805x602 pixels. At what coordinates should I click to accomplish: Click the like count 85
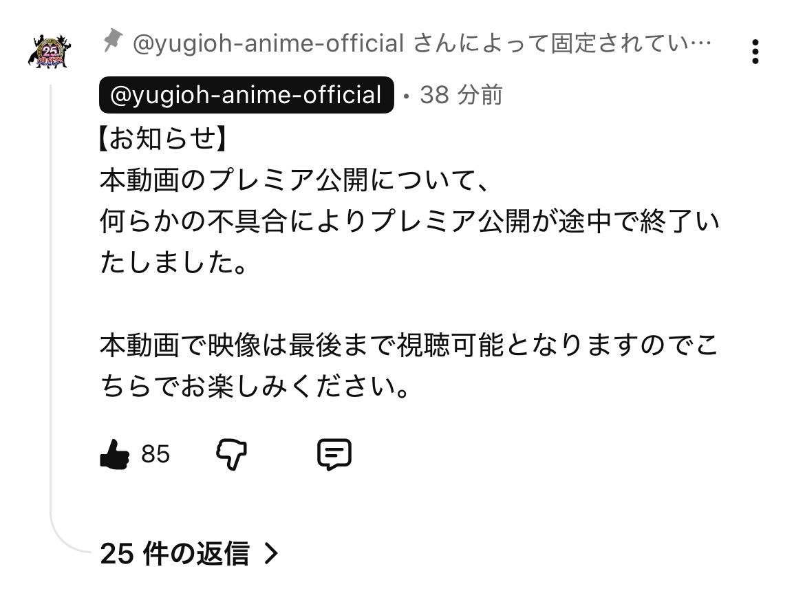[155, 454]
